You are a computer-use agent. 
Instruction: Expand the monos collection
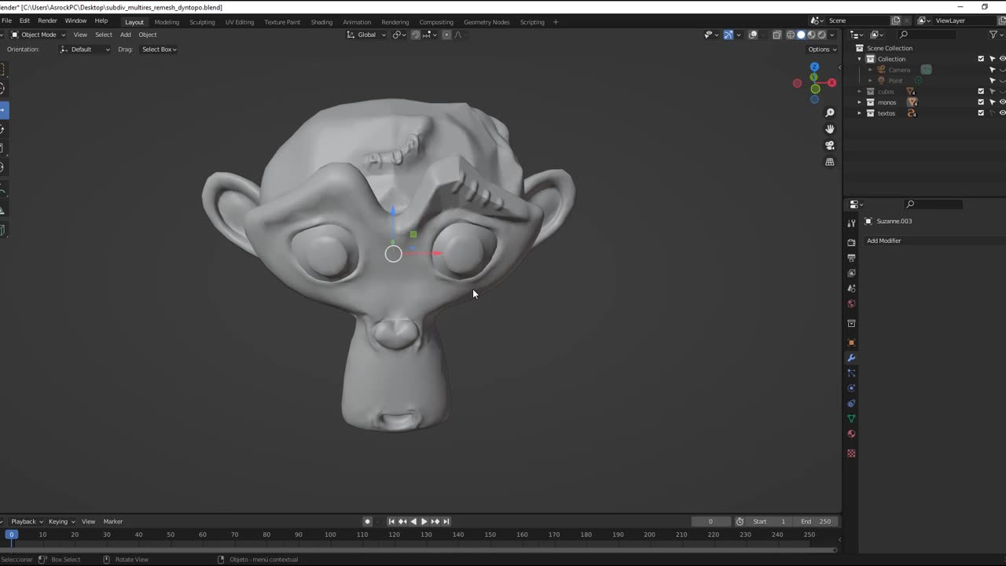(x=859, y=102)
